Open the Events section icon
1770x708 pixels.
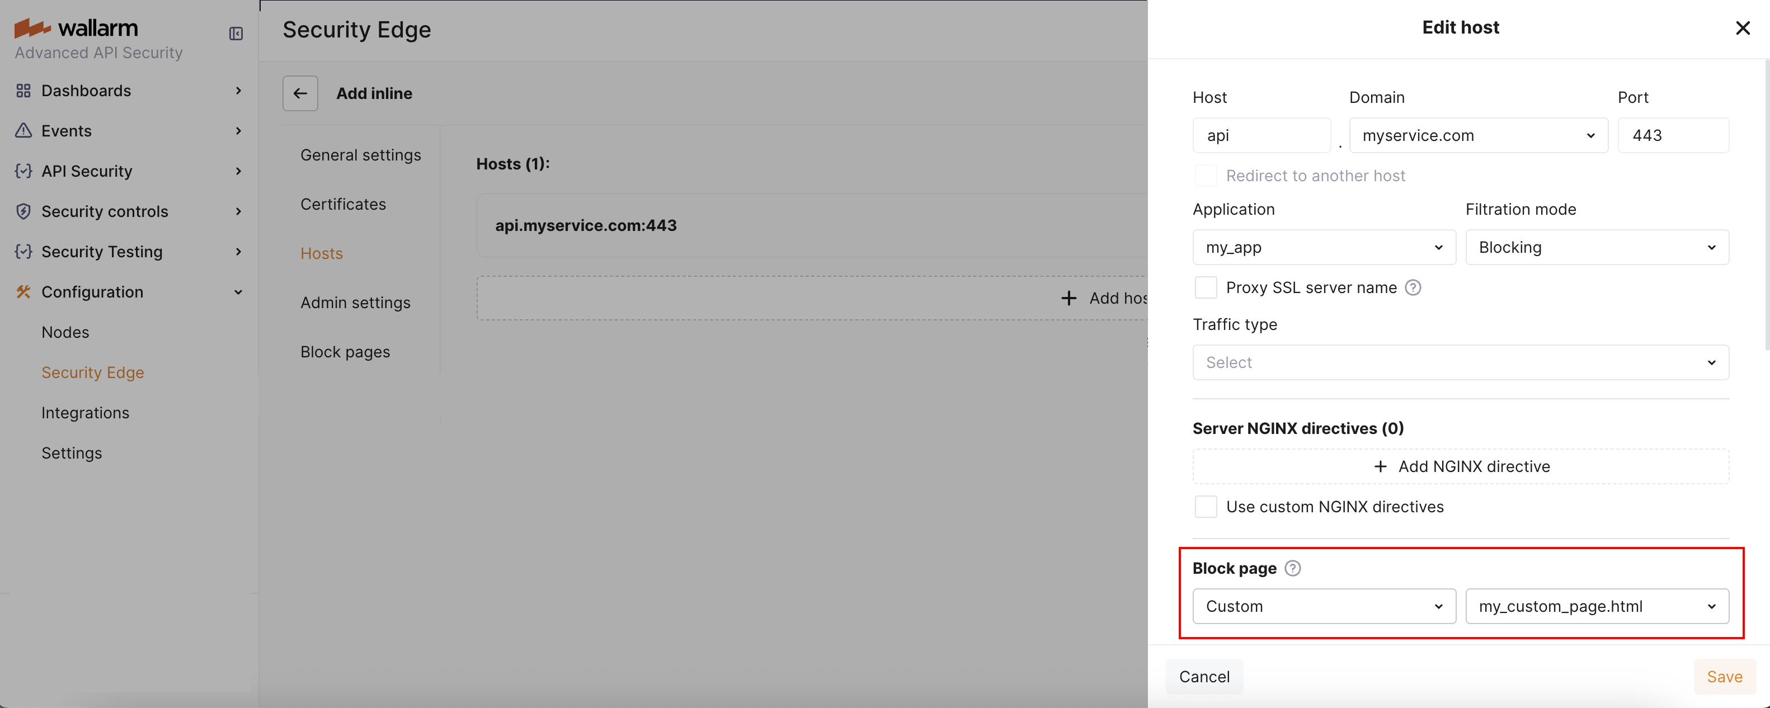23,130
